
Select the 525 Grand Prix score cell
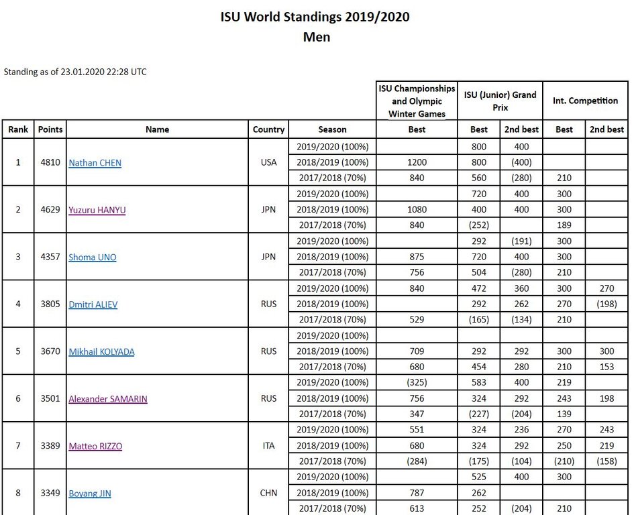point(479,477)
